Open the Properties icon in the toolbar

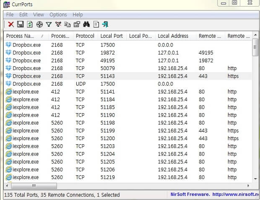coord(77,24)
